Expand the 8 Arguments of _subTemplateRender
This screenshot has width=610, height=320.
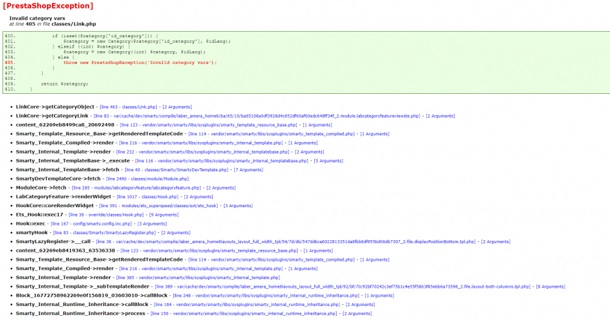550,286
